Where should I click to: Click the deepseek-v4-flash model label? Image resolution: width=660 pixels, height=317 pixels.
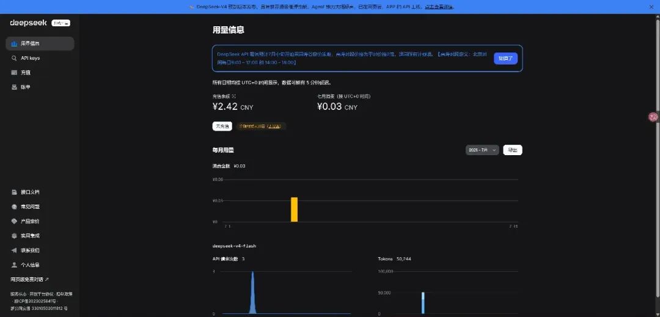point(235,246)
